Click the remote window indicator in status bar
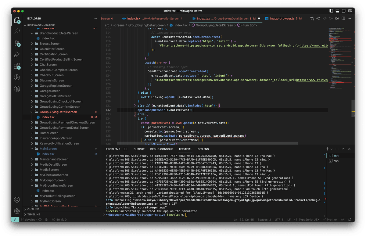Screen dimensions: 366x237 pyautogui.click(x=15, y=220)
